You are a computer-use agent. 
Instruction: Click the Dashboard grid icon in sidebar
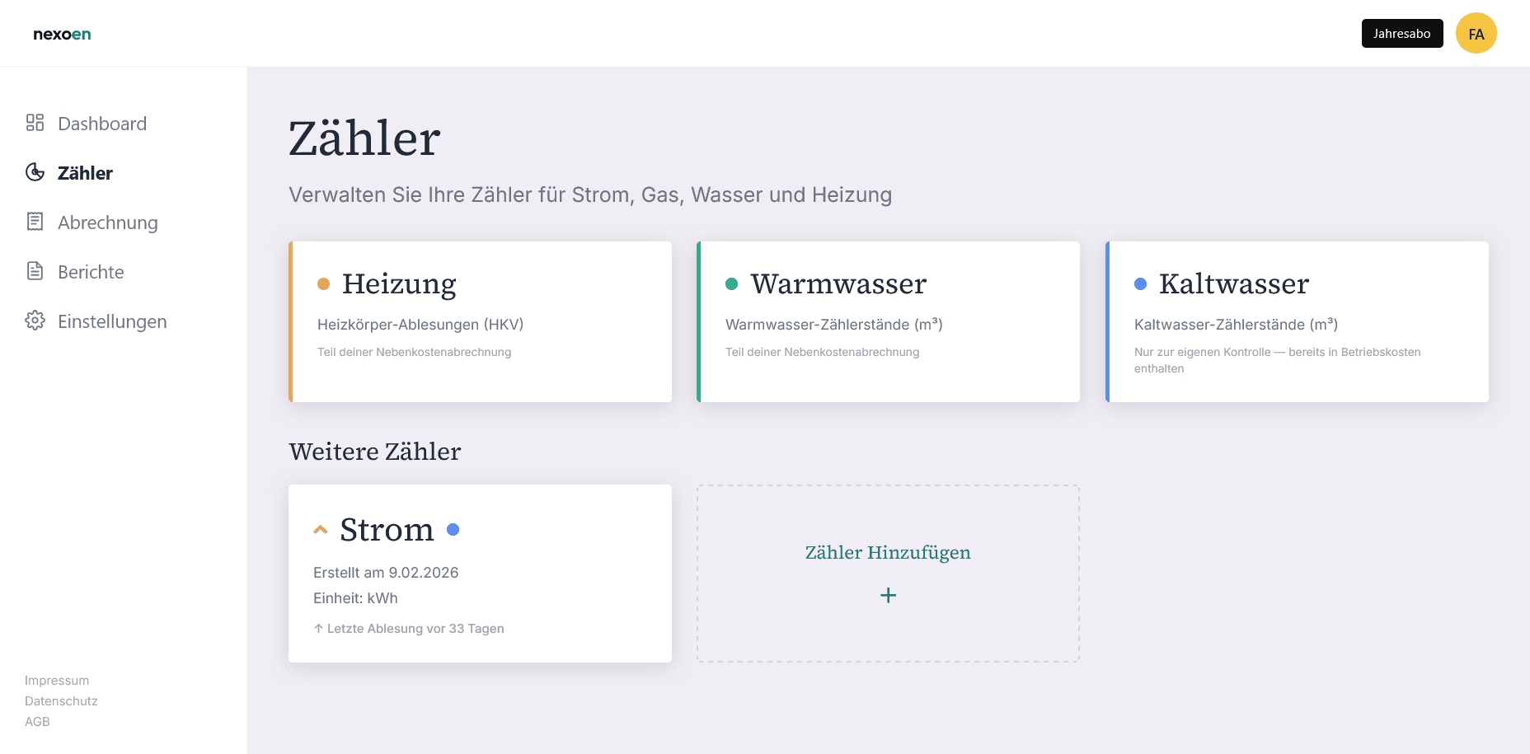pyautogui.click(x=35, y=123)
